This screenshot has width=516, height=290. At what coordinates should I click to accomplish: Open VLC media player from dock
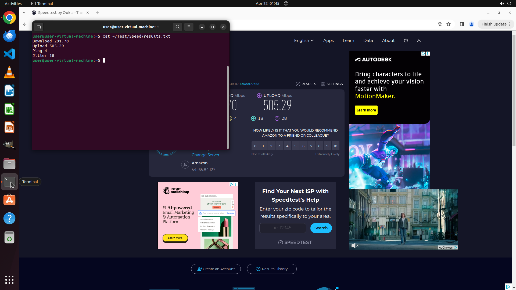[9, 72]
